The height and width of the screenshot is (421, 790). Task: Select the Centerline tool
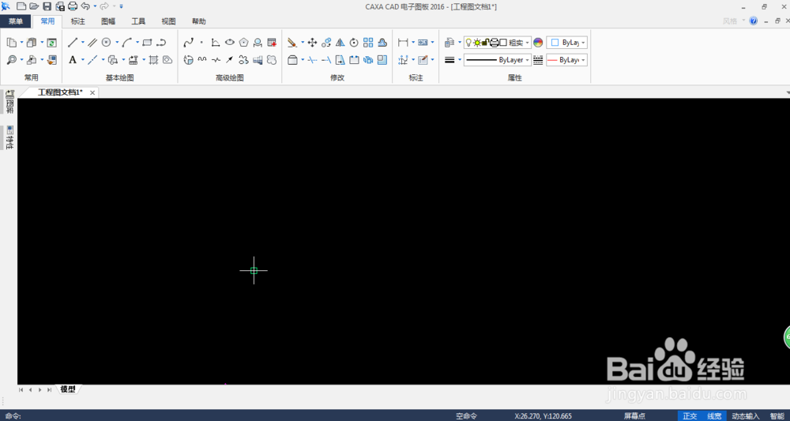[x=92, y=60]
